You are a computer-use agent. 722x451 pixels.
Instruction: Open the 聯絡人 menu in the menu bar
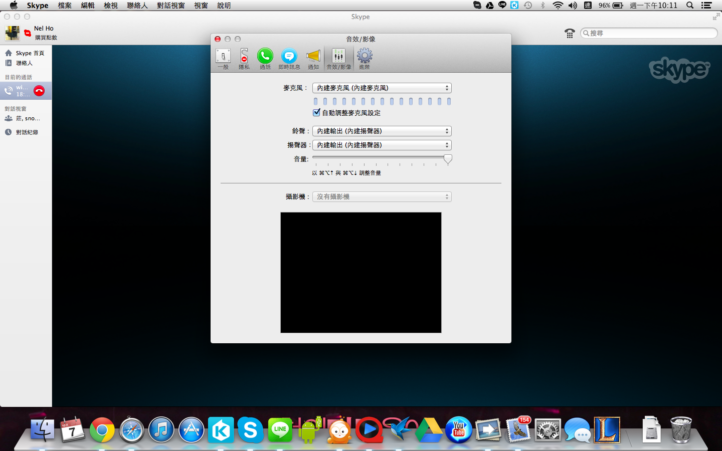point(137,6)
